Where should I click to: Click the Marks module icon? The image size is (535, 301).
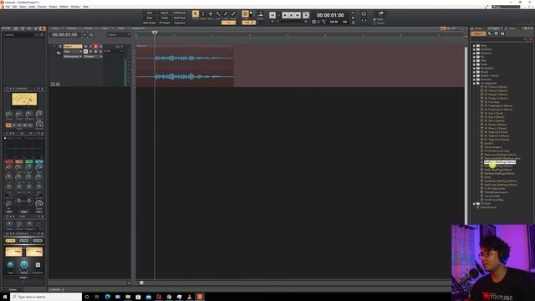tap(260, 14)
